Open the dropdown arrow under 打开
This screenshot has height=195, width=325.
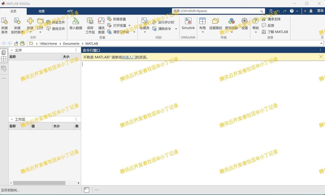pos(40,32)
